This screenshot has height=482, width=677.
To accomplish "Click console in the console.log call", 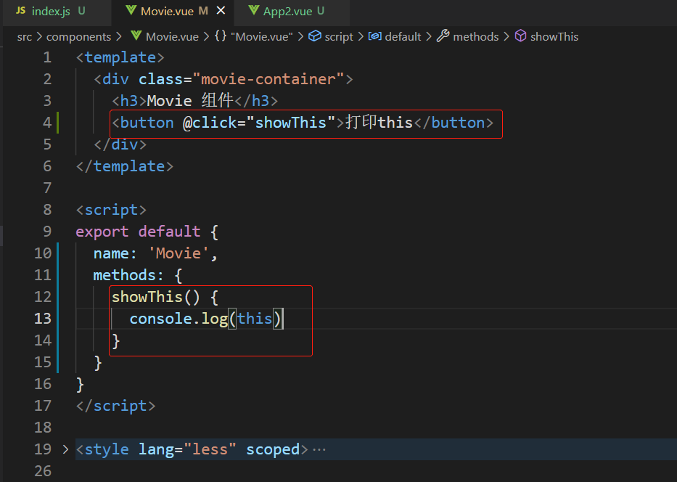I will point(160,319).
